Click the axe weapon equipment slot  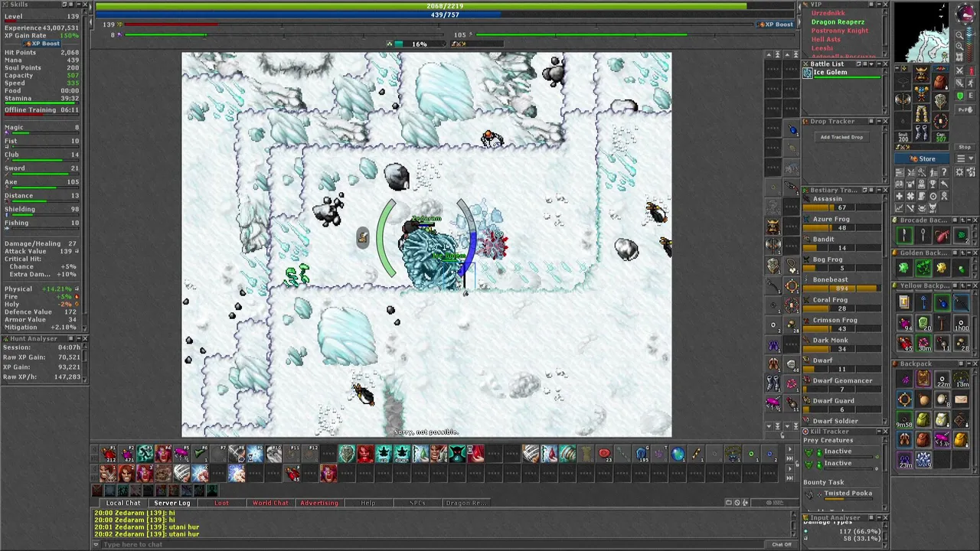pyautogui.click(x=903, y=101)
